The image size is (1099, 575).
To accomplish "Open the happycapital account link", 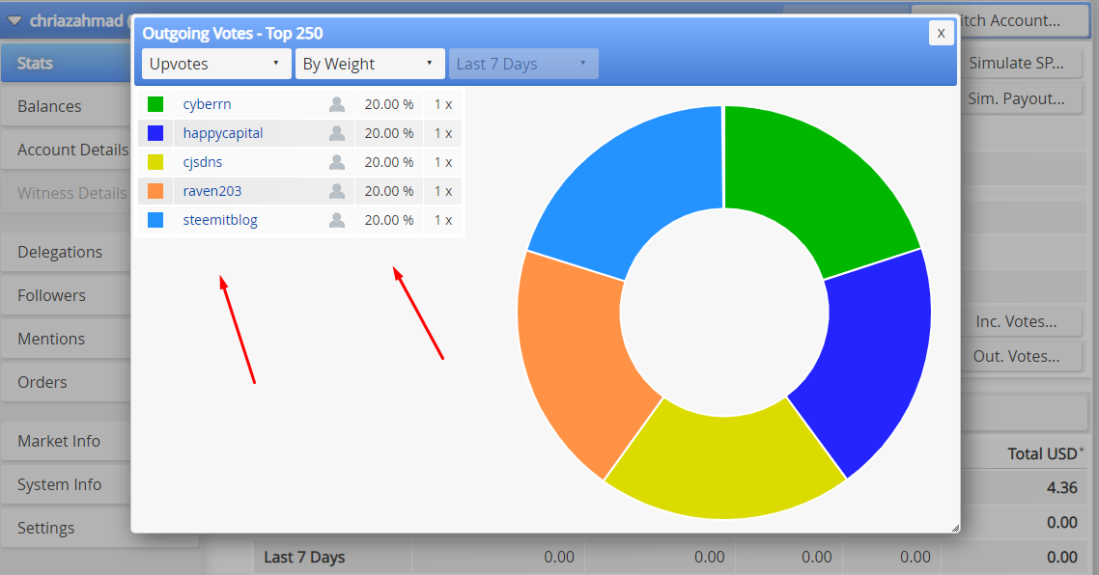I will 223,133.
